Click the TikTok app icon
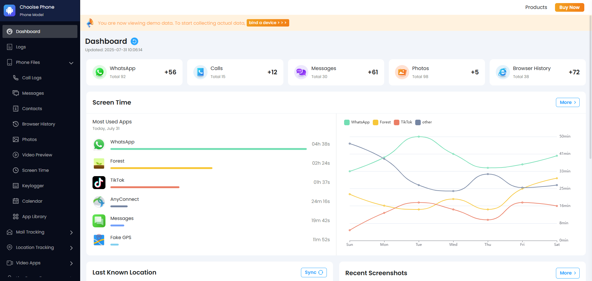Image resolution: width=592 pixels, height=281 pixels. pyautogui.click(x=99, y=183)
